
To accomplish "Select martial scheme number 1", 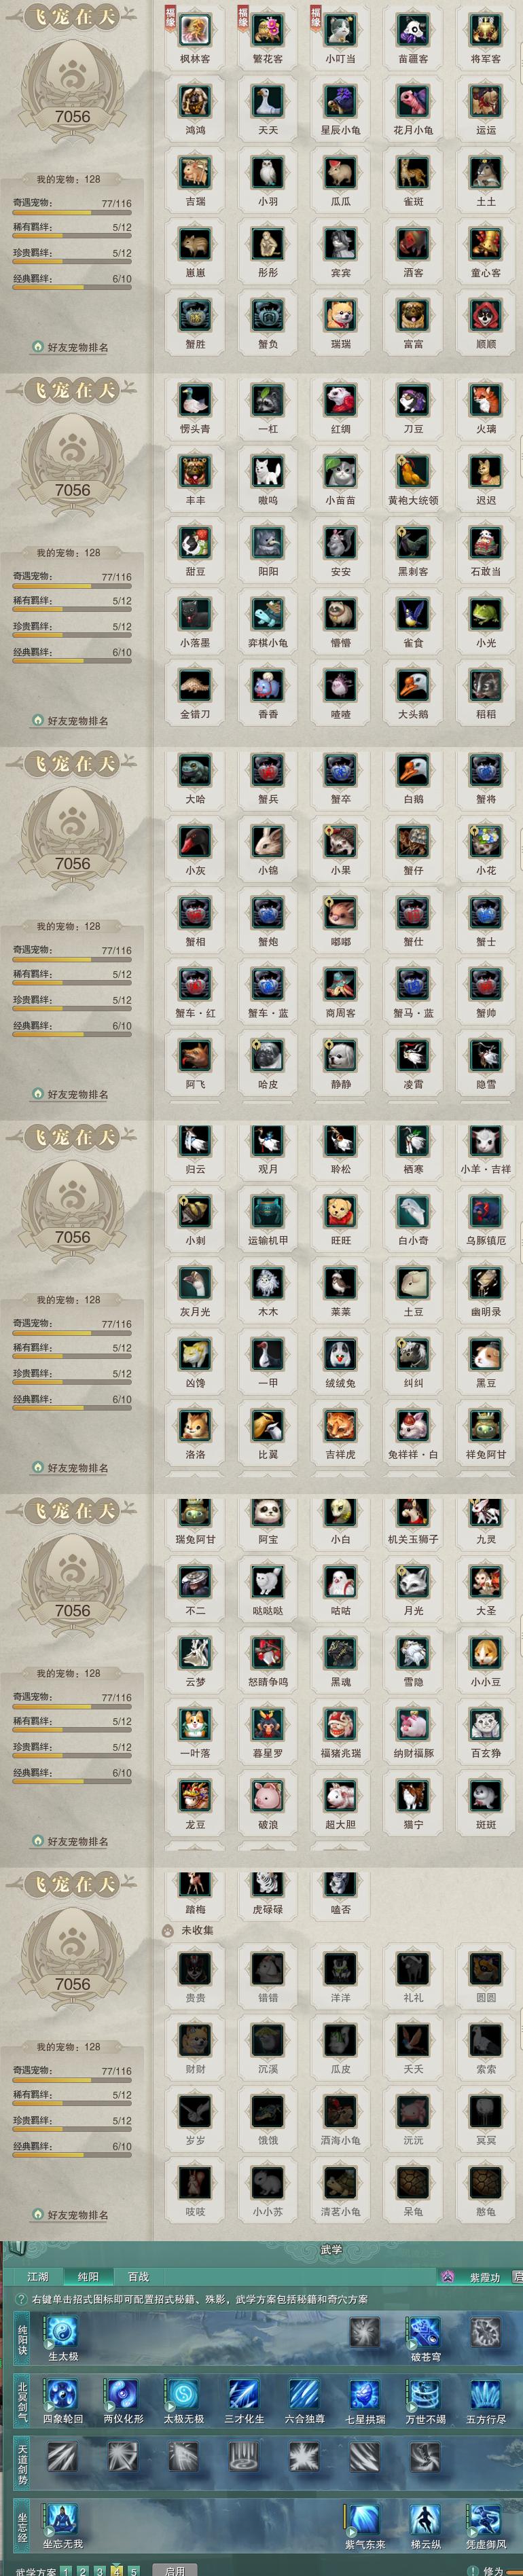I will pos(66,2570).
